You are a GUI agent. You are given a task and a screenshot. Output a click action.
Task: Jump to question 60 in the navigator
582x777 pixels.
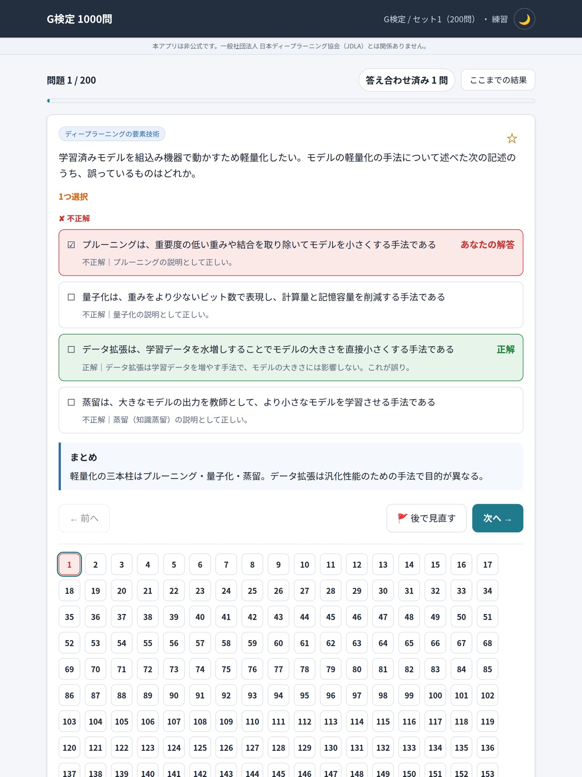[278, 643]
